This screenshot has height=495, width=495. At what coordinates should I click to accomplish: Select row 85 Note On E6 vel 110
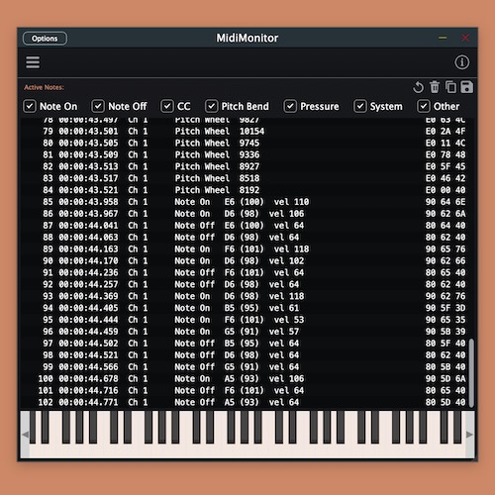246,202
